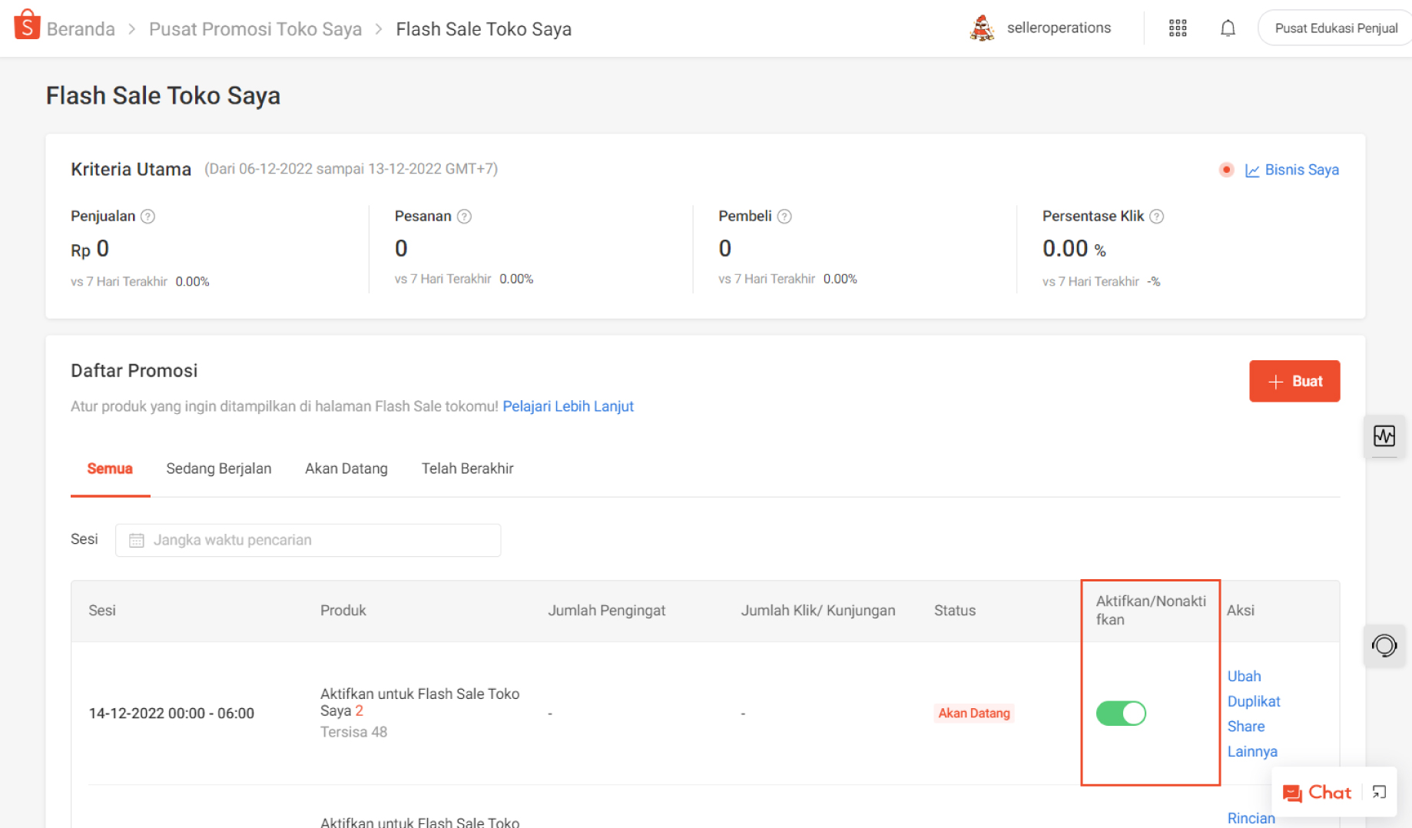This screenshot has height=828, width=1412.
Task: Click Duplikat in the Aksi column
Action: (1254, 700)
